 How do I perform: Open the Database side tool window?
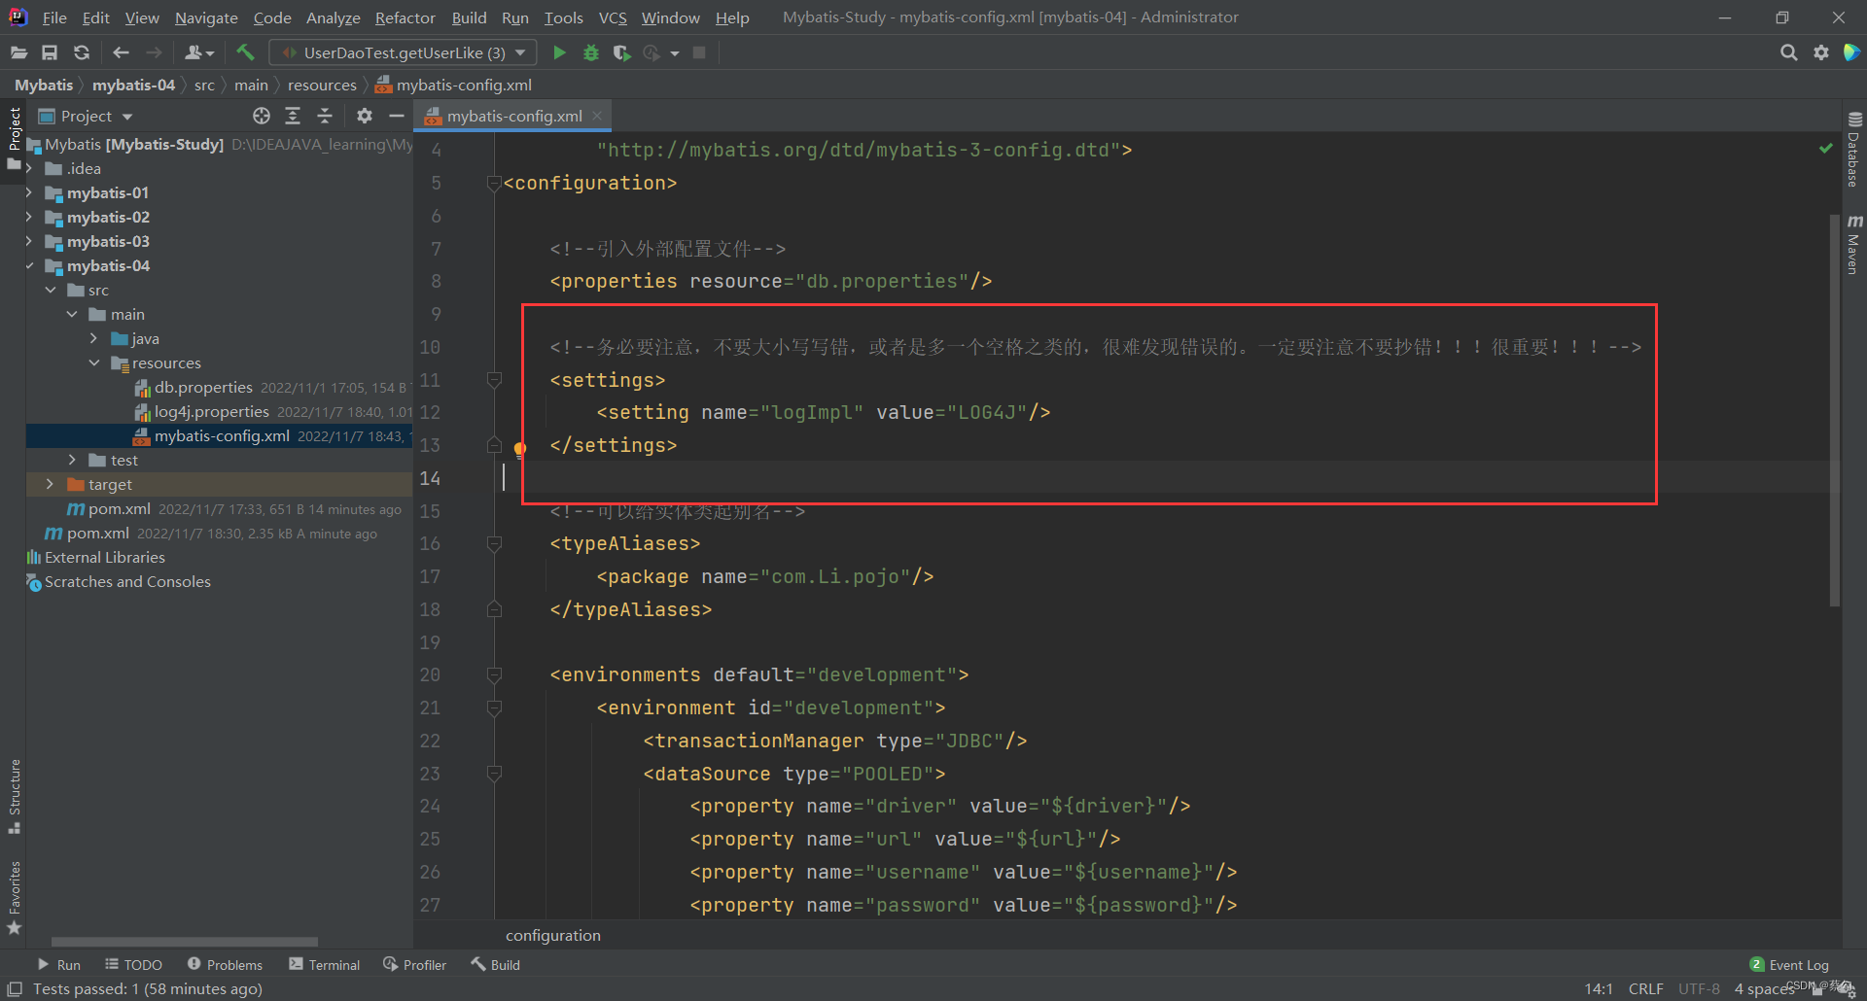[x=1853, y=151]
